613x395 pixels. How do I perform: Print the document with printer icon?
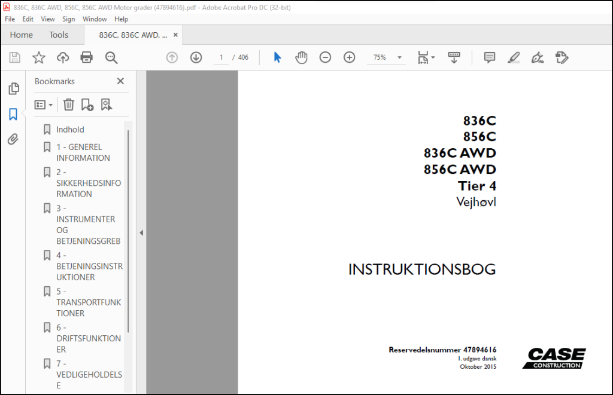(x=86, y=58)
